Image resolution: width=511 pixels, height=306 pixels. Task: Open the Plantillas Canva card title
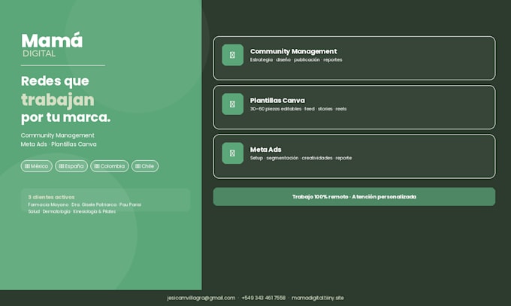point(277,101)
